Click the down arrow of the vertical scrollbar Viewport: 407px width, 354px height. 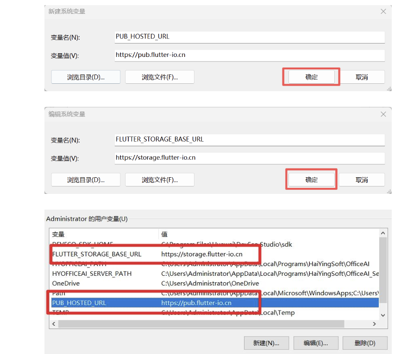tap(383, 315)
